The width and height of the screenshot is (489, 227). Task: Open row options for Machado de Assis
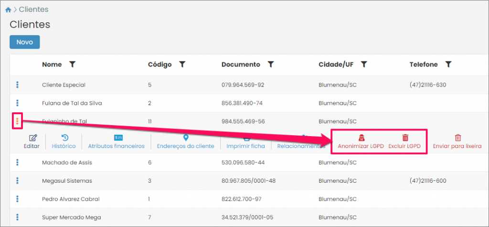click(17, 162)
